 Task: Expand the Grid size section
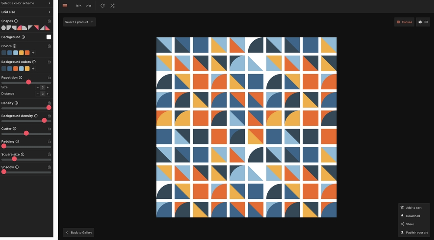pos(26,12)
